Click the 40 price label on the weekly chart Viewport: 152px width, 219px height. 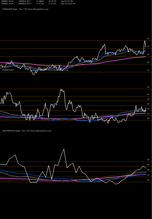(148, 99)
